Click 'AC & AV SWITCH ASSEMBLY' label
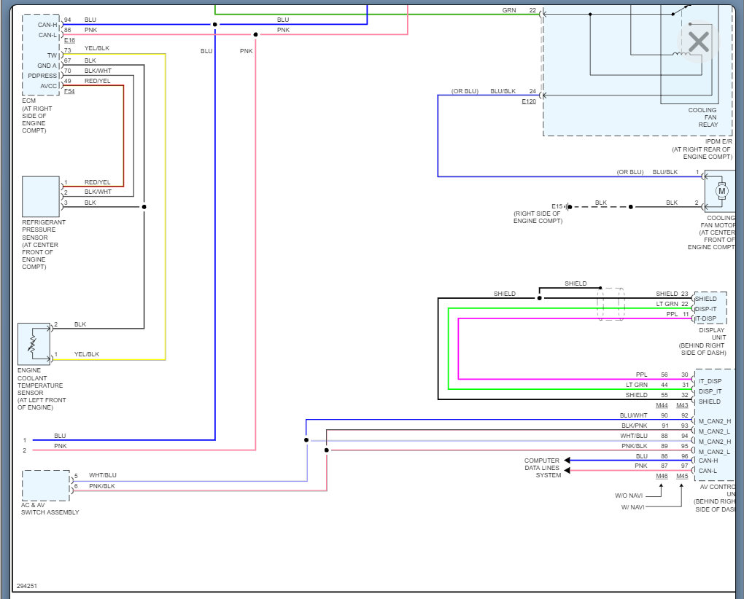744x599 pixels. [50, 509]
